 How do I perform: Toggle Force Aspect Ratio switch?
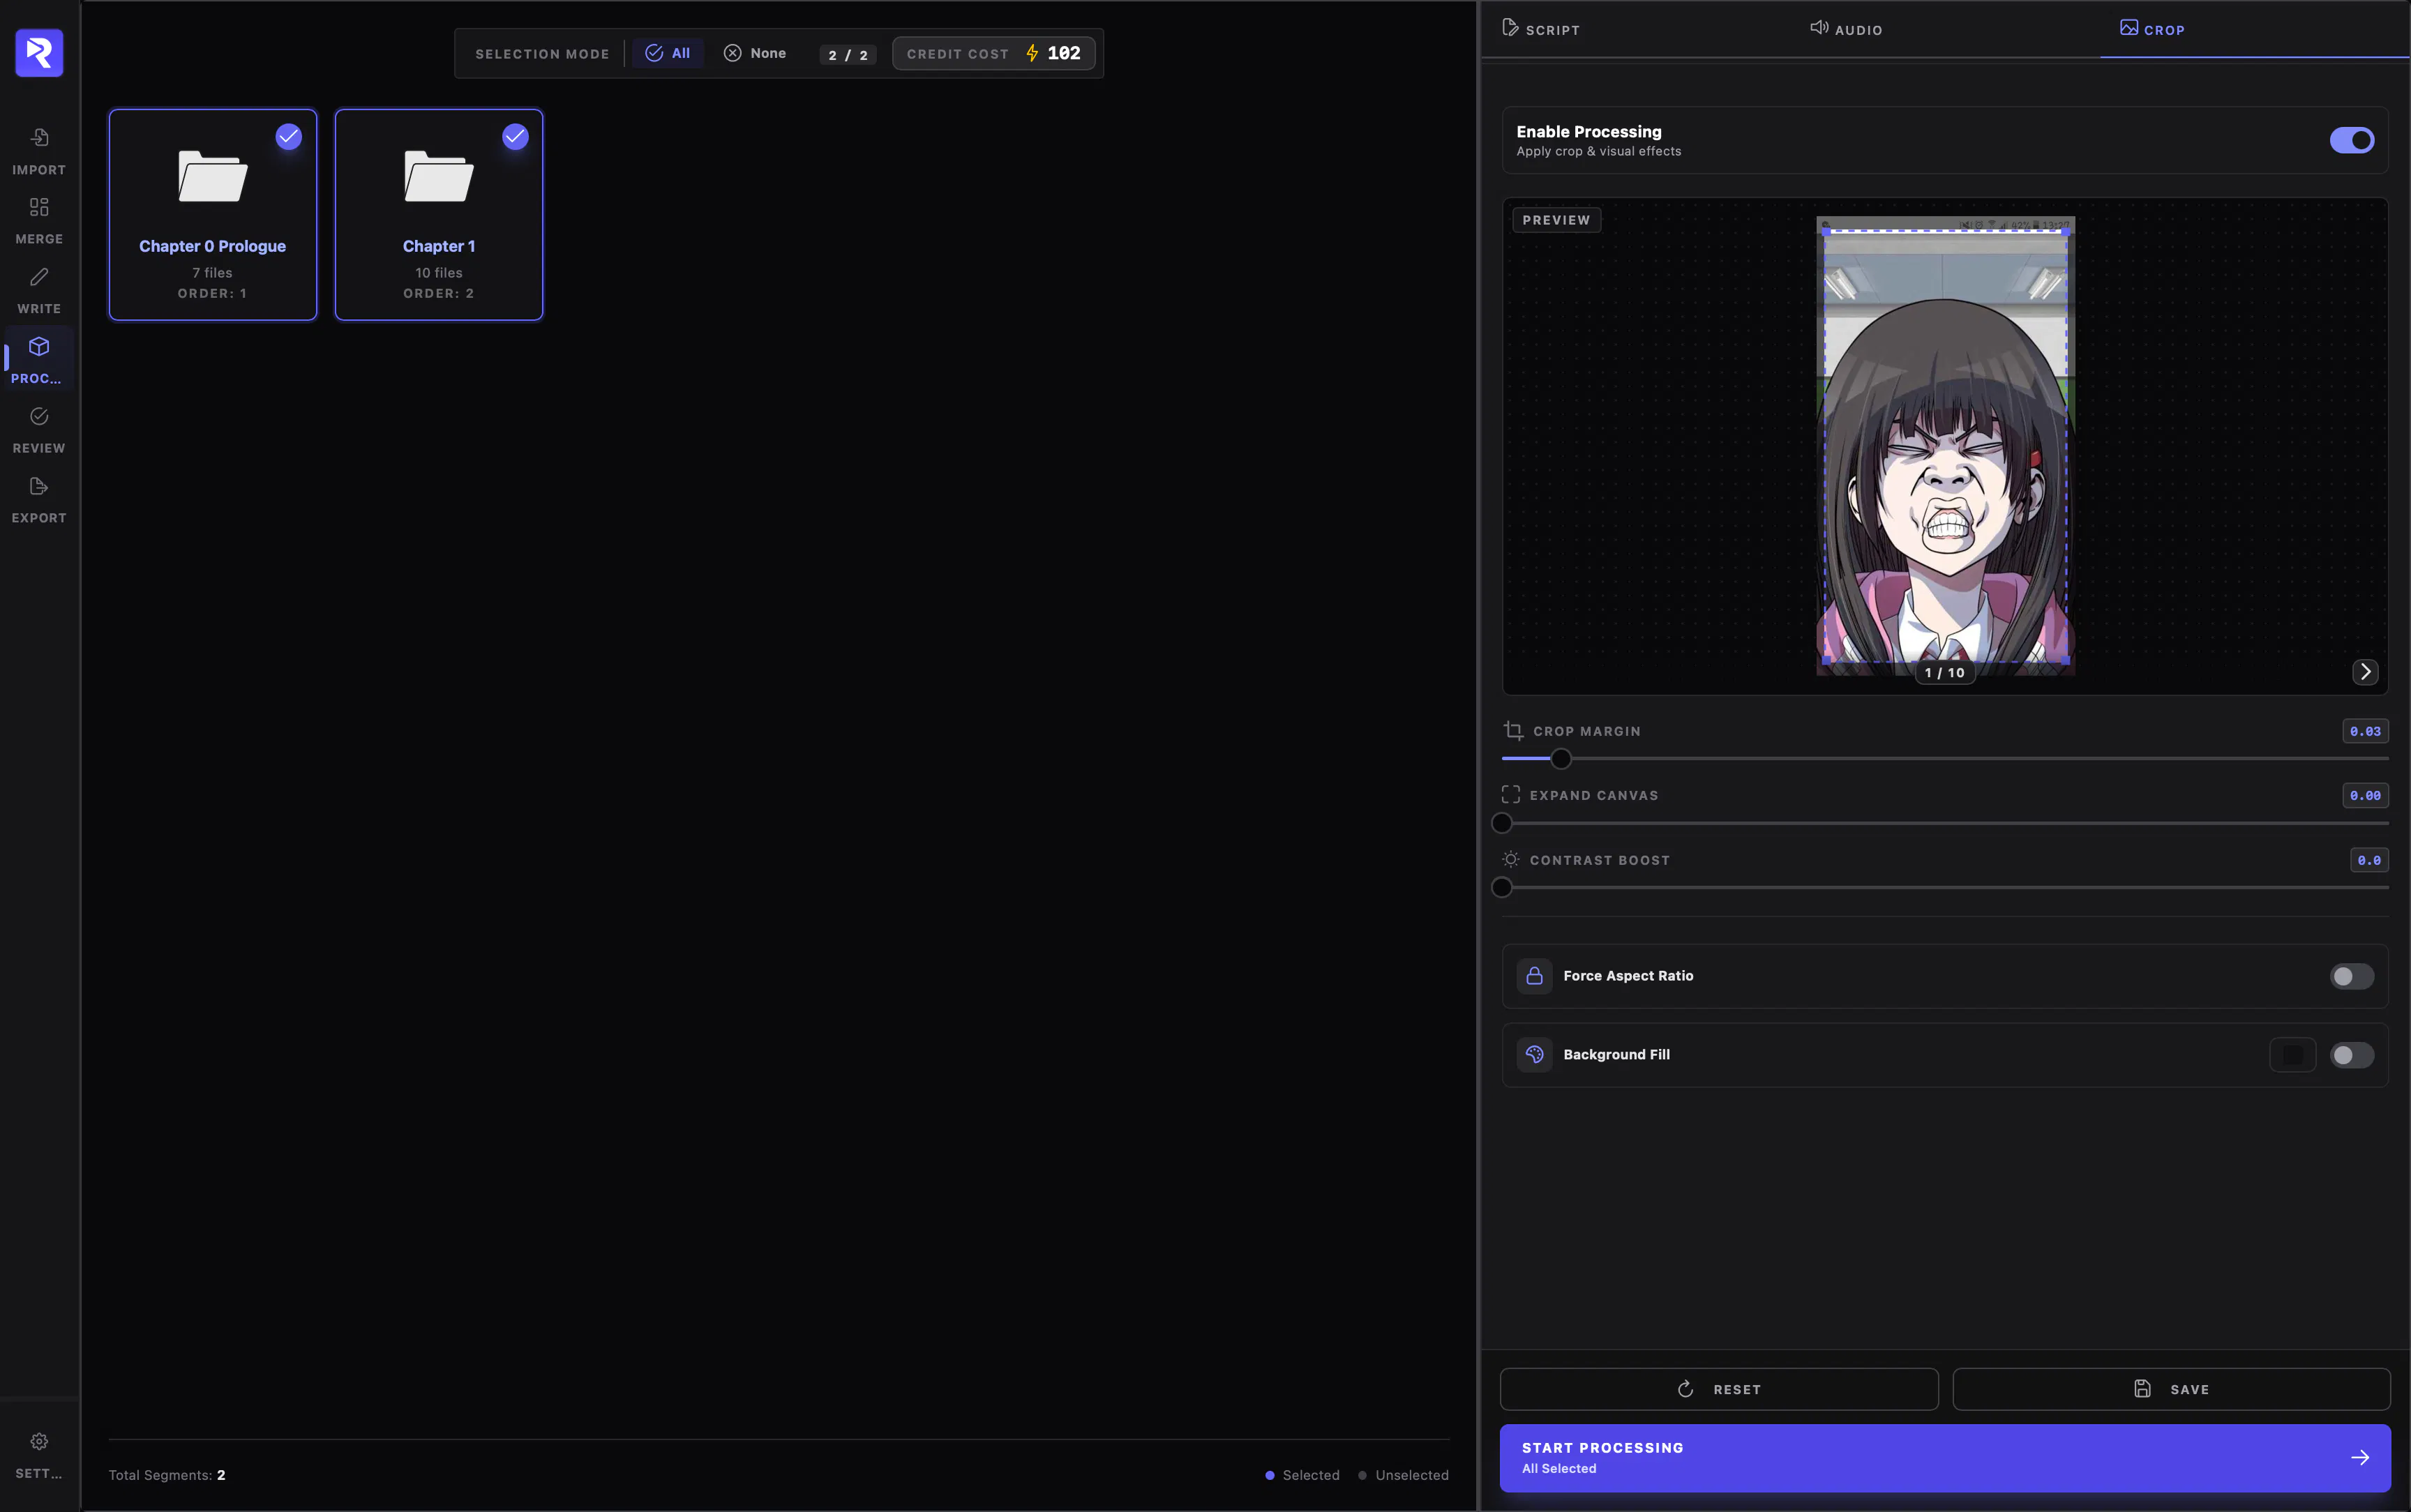[x=2351, y=976]
